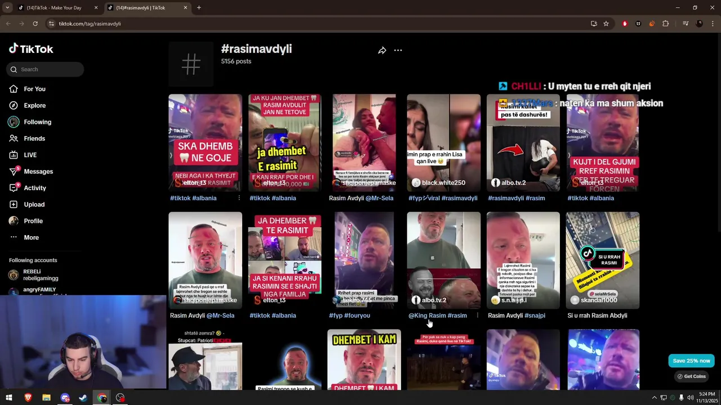Close the #rasimavdyli TikTok tab

click(x=185, y=8)
